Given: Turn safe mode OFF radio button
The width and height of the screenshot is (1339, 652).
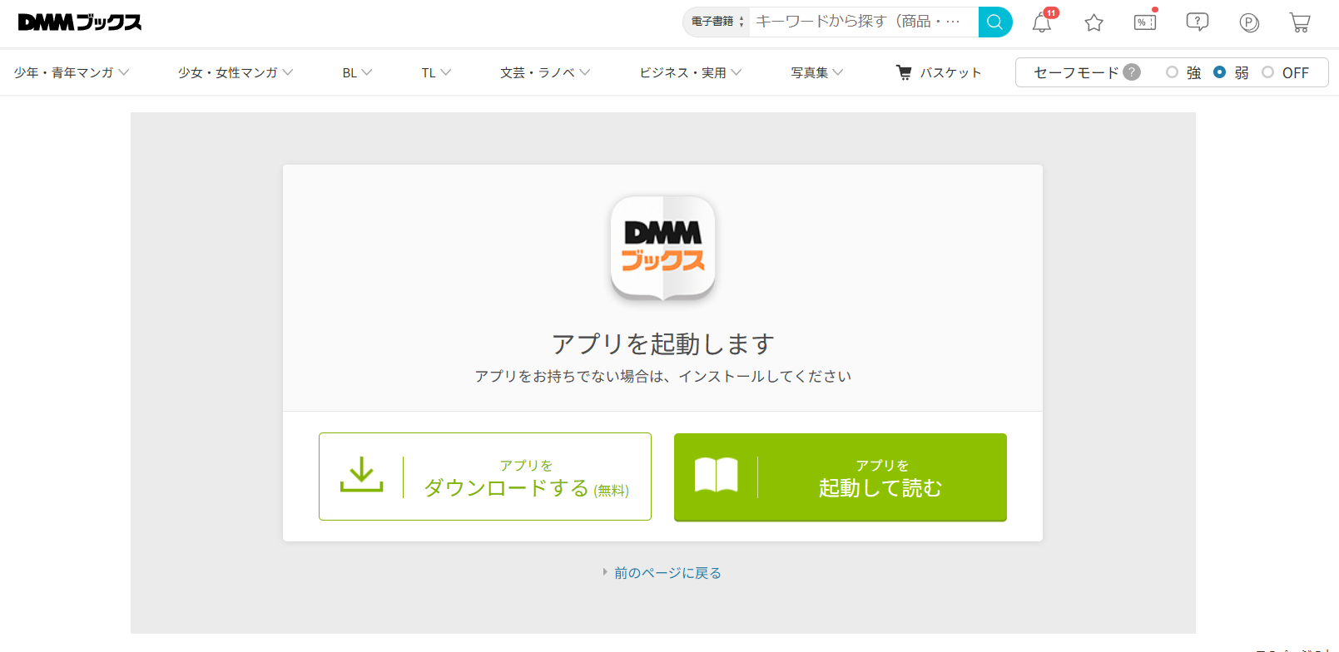Looking at the screenshot, I should coord(1267,72).
